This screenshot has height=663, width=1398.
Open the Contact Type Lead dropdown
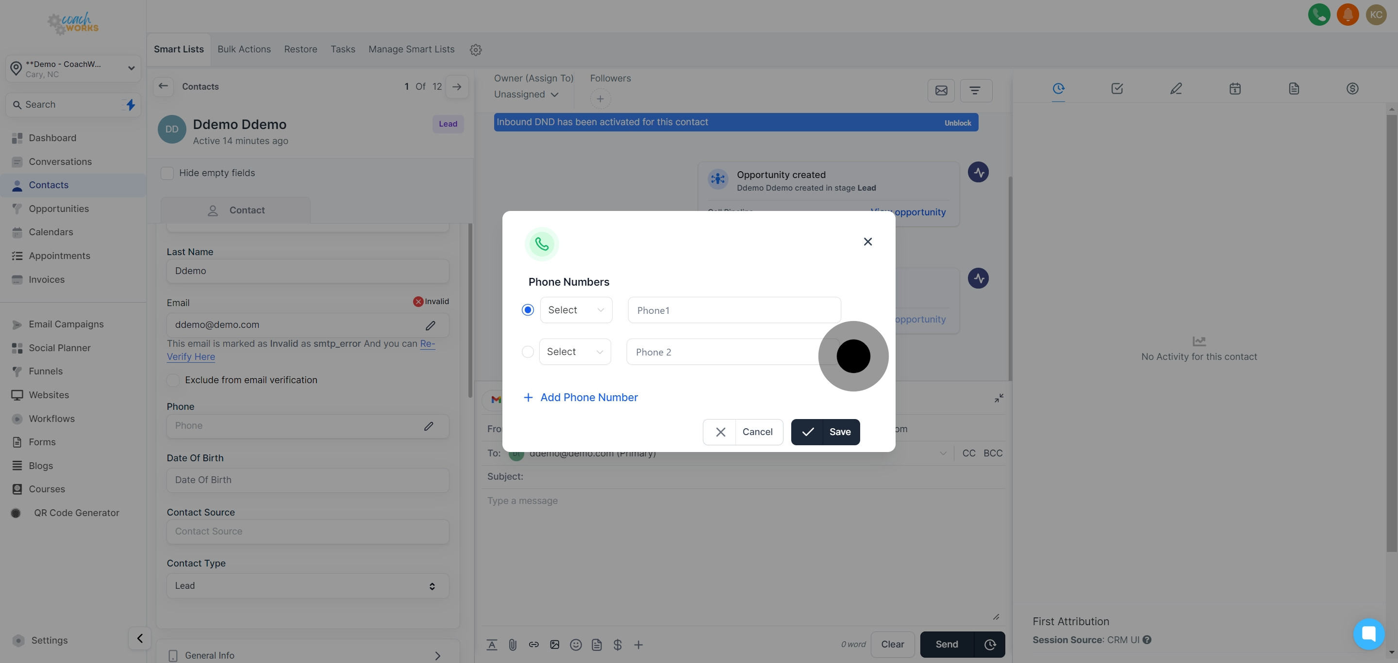coord(308,586)
